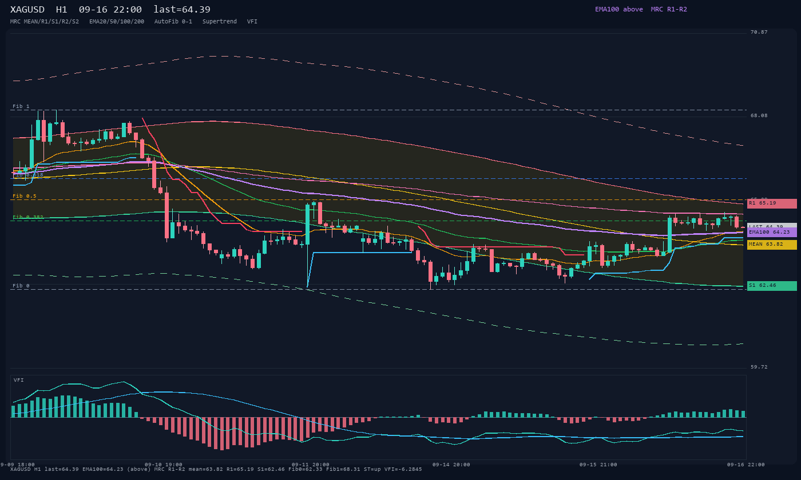Click the 09-15 21:00 time axis label

(598, 465)
